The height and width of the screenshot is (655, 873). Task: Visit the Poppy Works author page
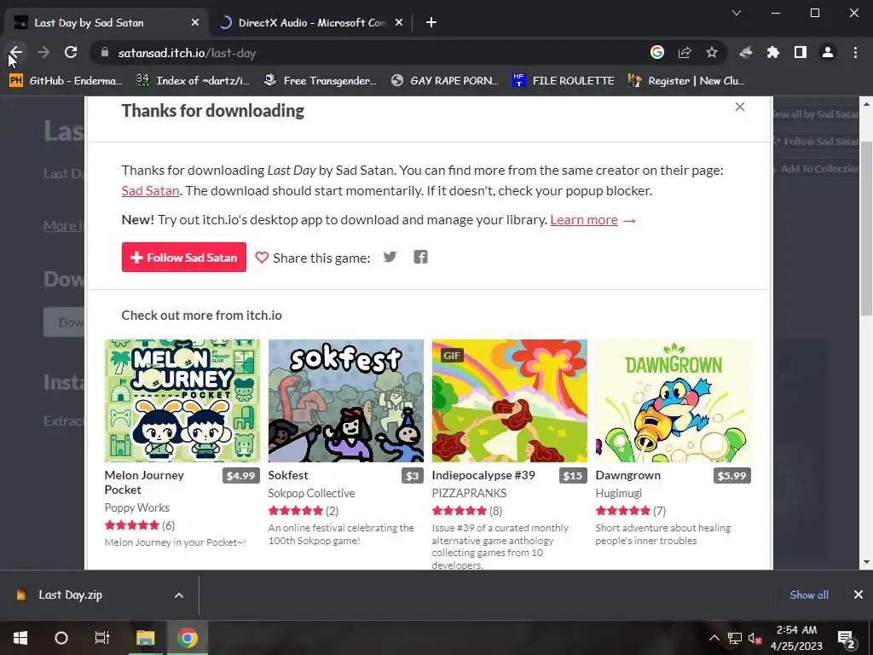tap(137, 507)
